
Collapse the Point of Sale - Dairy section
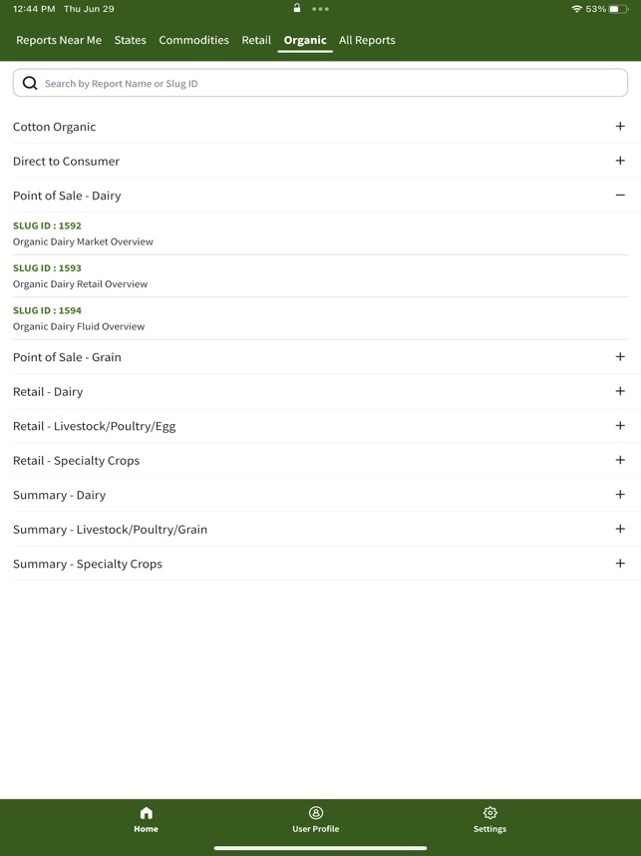pos(620,196)
